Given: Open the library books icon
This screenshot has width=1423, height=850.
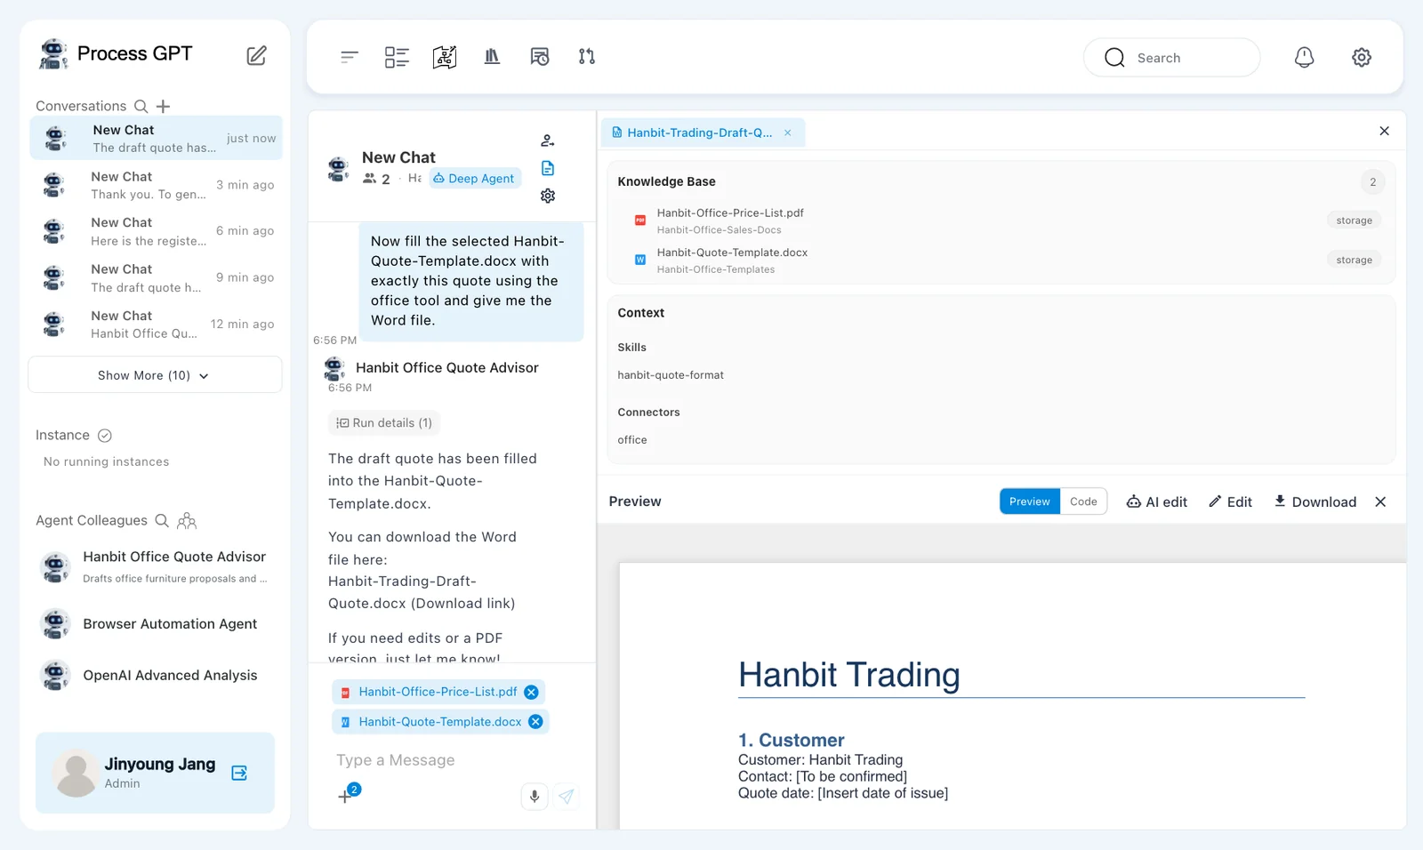Looking at the screenshot, I should pyautogui.click(x=492, y=57).
